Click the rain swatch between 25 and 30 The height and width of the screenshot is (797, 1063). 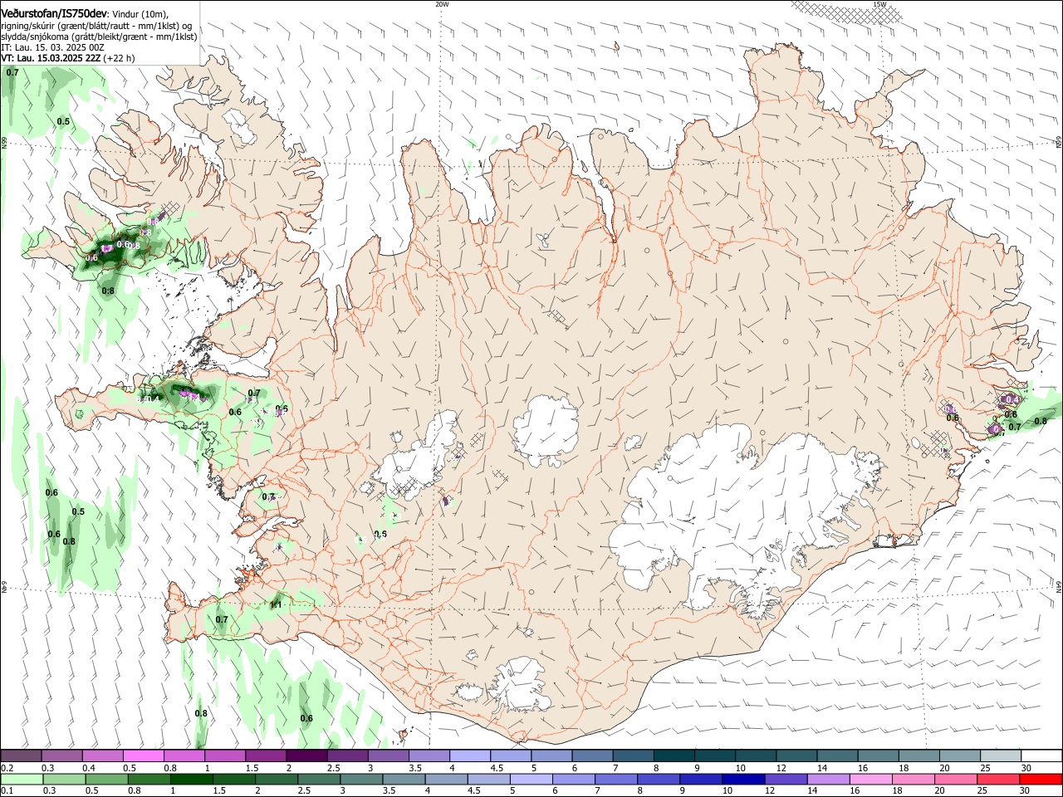[x=998, y=779]
